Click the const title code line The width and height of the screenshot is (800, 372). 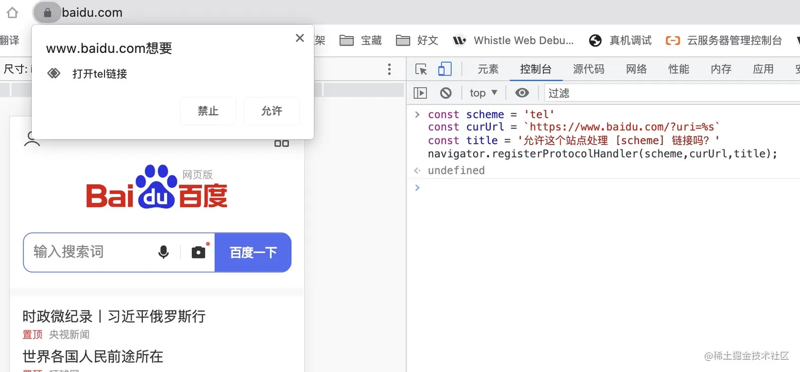pos(574,140)
